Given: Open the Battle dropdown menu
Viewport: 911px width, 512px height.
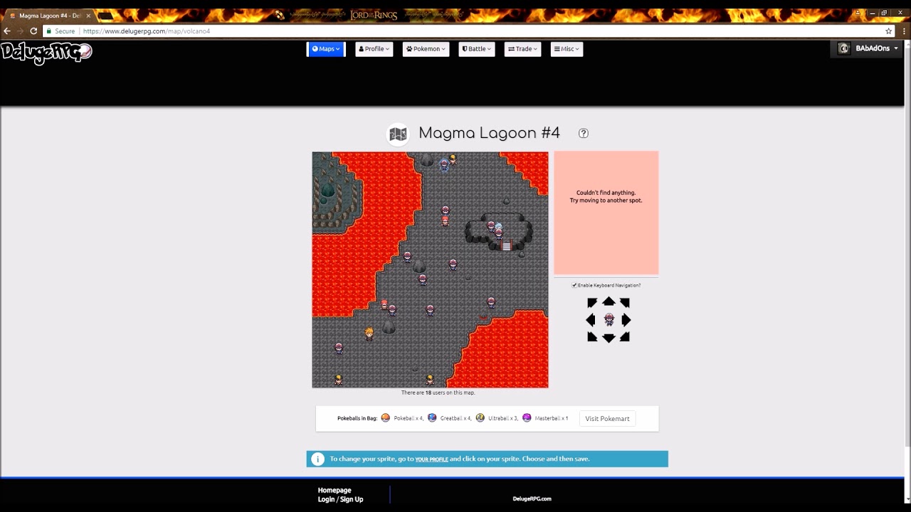Looking at the screenshot, I should 477,49.
